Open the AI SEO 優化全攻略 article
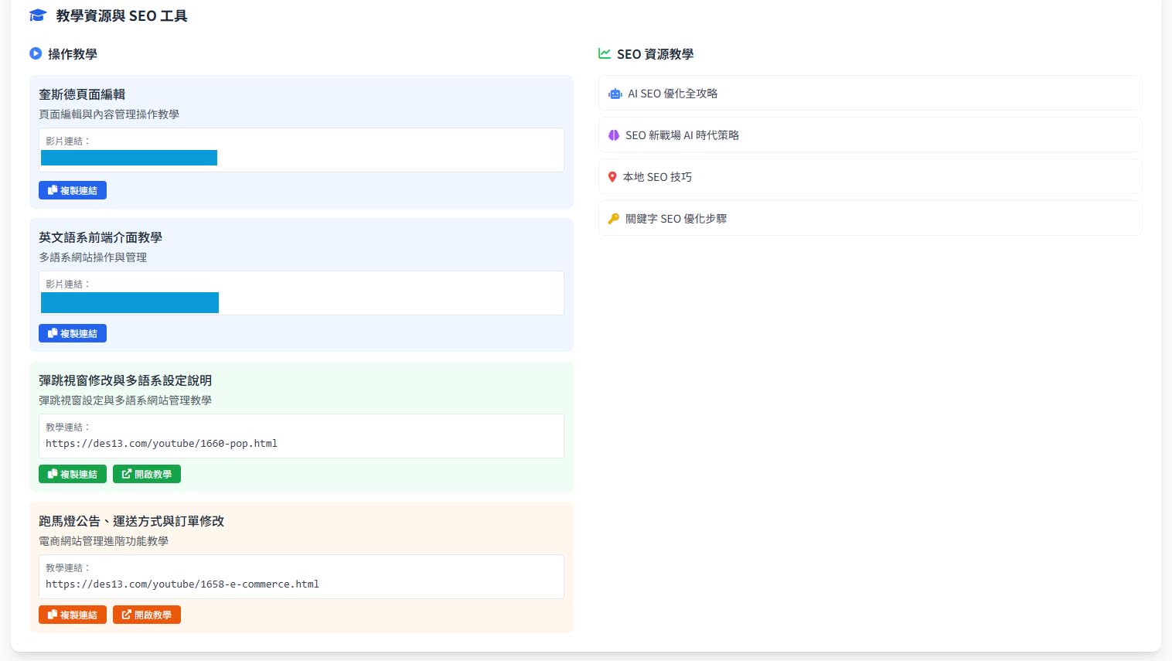 [673, 94]
